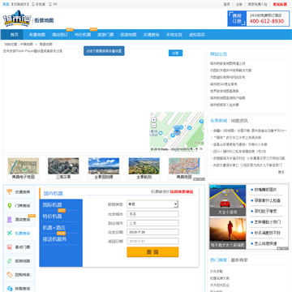Click the map zoom in plus button
292x292 pixels.
point(154,119)
